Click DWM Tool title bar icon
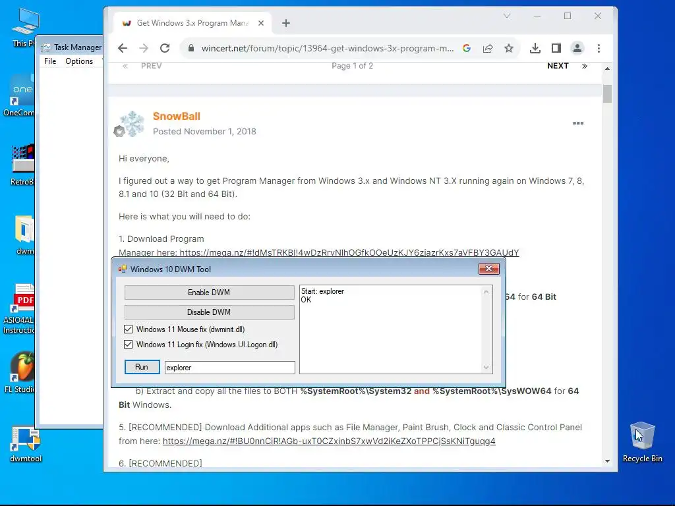This screenshot has height=506, width=675. tap(122, 269)
